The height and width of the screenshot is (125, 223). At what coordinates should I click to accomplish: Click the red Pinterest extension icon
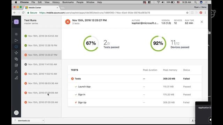[201, 12]
